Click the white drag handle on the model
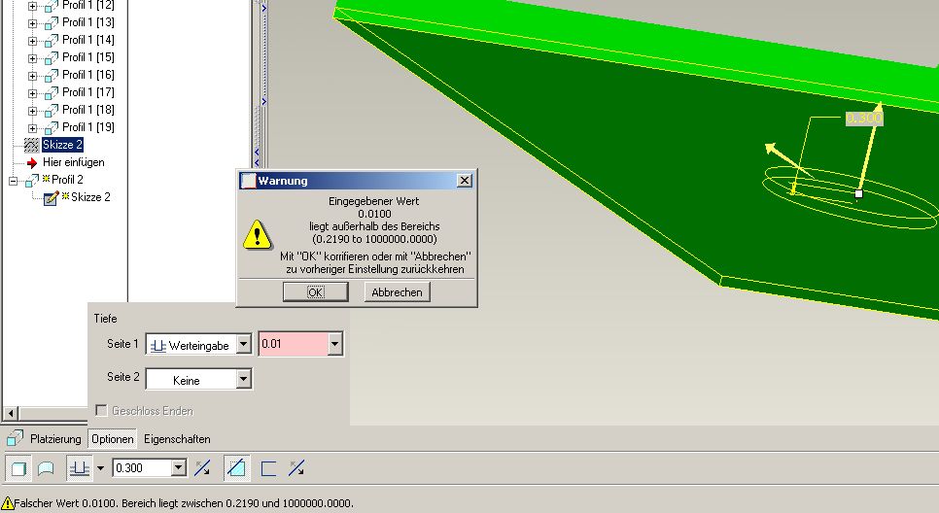This screenshot has height=513, width=939. (858, 194)
